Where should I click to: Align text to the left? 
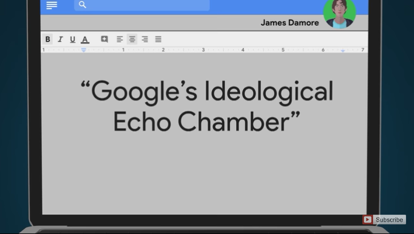click(120, 39)
